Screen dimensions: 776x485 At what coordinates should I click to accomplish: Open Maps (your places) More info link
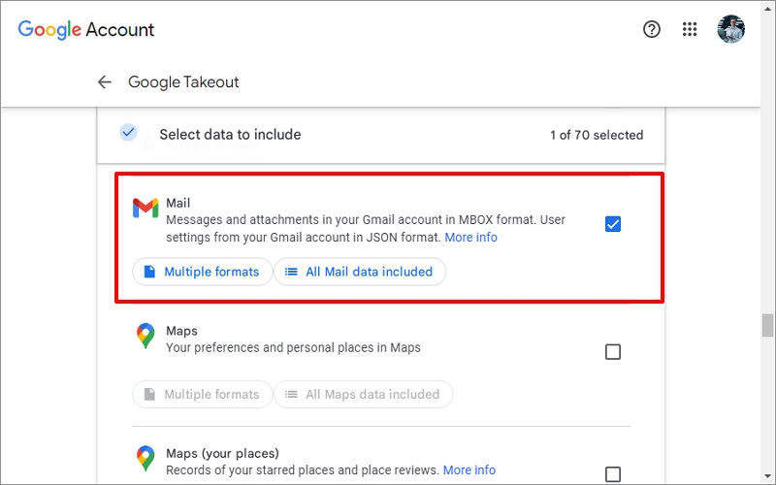coord(469,470)
